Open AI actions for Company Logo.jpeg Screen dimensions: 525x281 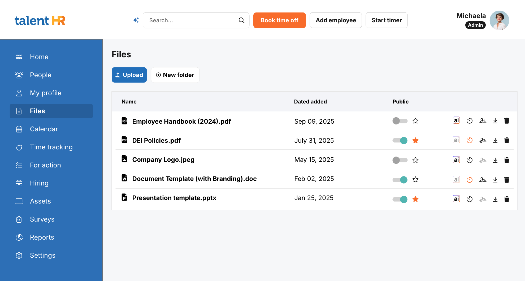456,160
